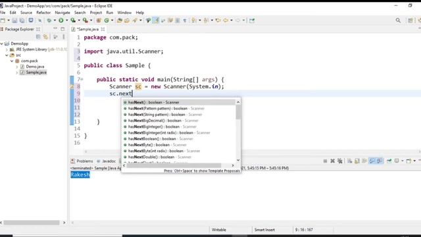Click the Clear Console icon
421x237 pixels.
[349, 161]
